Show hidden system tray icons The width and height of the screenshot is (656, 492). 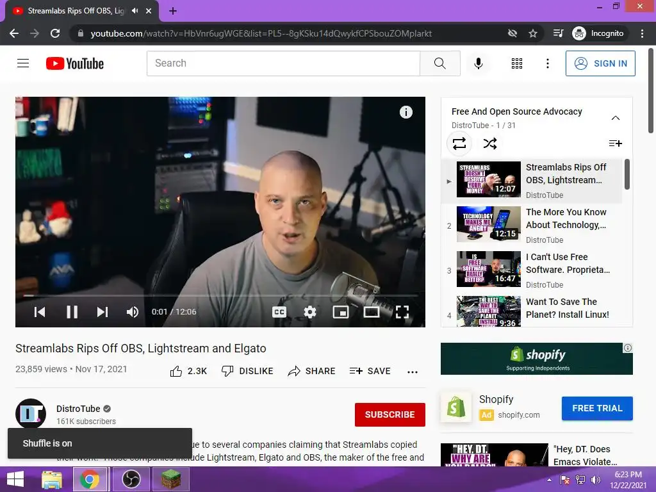click(x=549, y=480)
